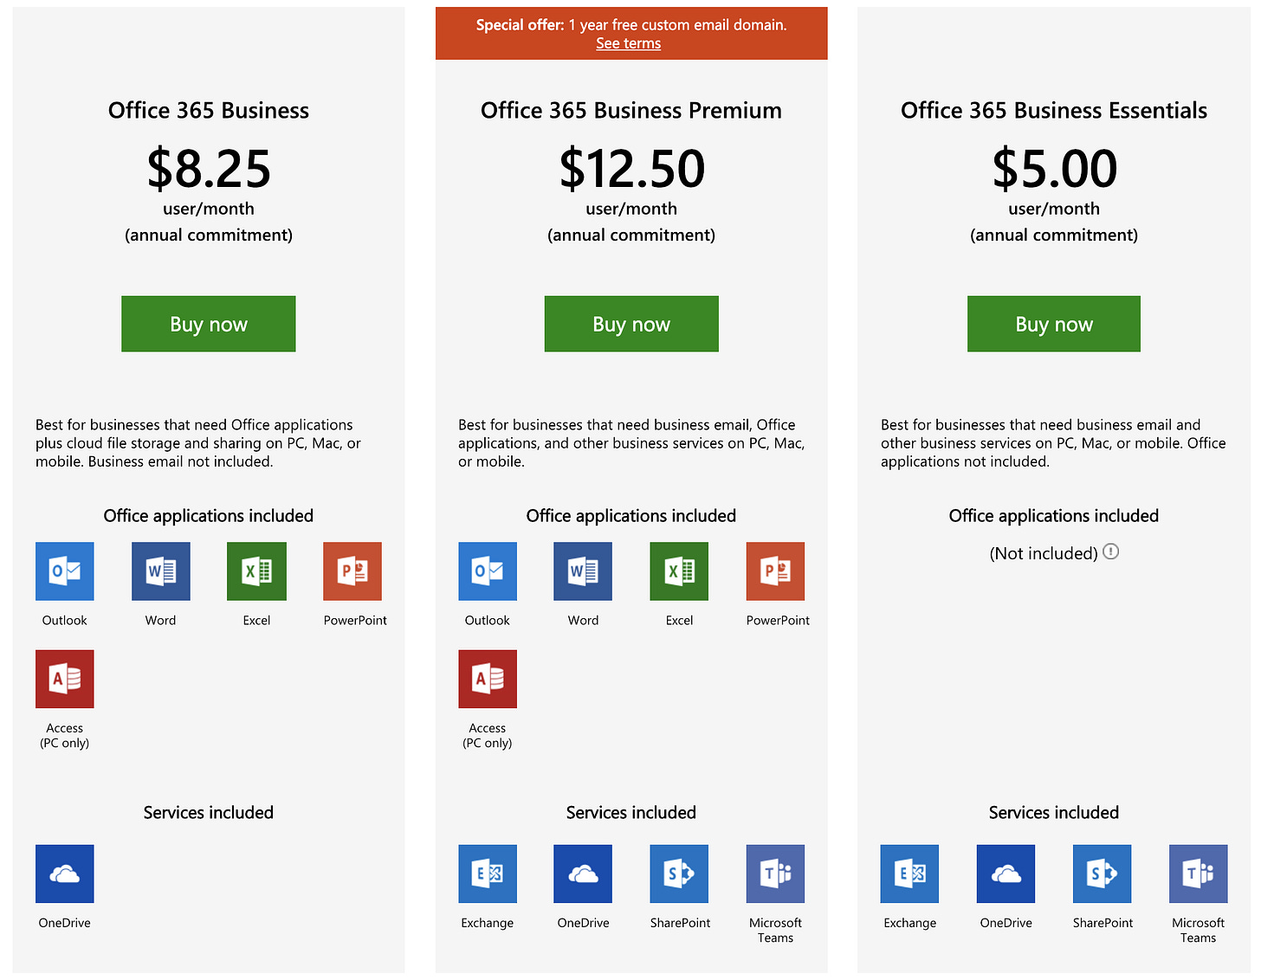Click the $8.25 price of Office 365 Business
The image size is (1261, 980).
tap(209, 168)
